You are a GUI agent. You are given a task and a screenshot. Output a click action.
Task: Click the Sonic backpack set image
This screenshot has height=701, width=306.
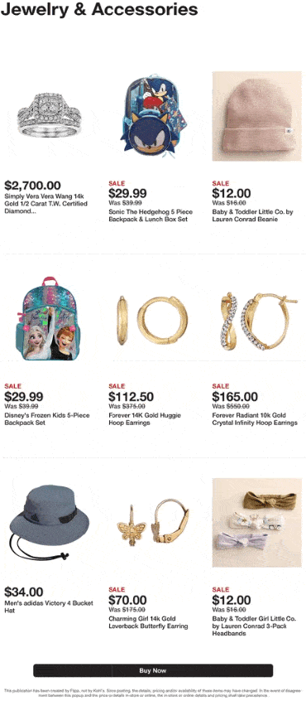(x=153, y=116)
